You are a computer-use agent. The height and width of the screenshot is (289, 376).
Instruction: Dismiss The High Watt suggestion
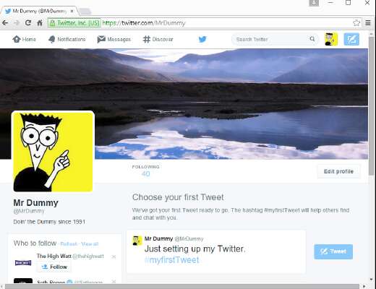(x=114, y=256)
